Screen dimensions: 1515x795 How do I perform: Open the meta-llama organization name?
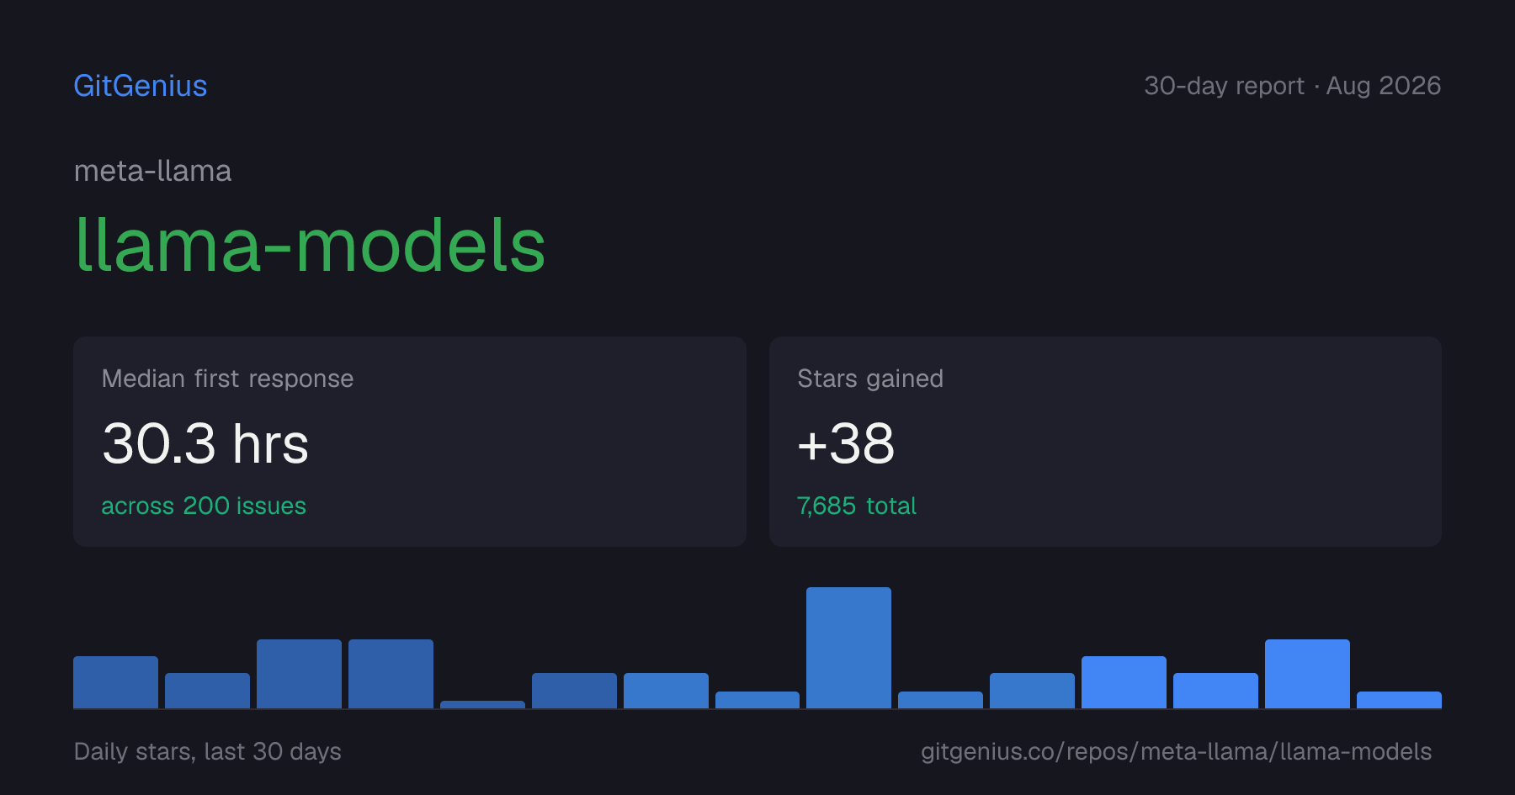[152, 171]
